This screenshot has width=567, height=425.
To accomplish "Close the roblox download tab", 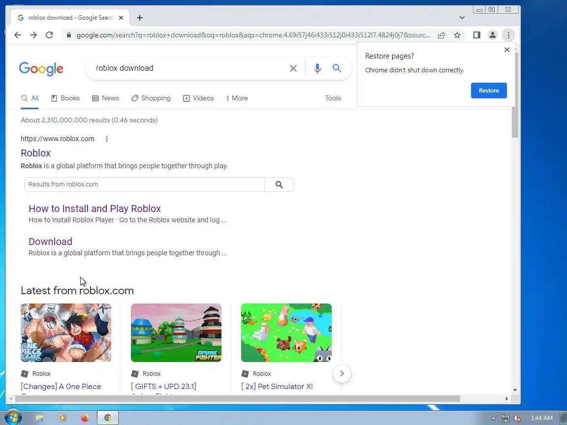I will point(121,18).
